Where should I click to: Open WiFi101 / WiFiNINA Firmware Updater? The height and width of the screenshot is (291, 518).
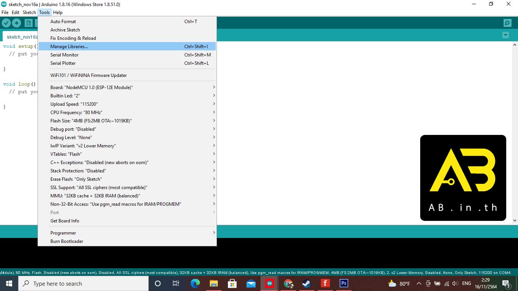point(127,75)
